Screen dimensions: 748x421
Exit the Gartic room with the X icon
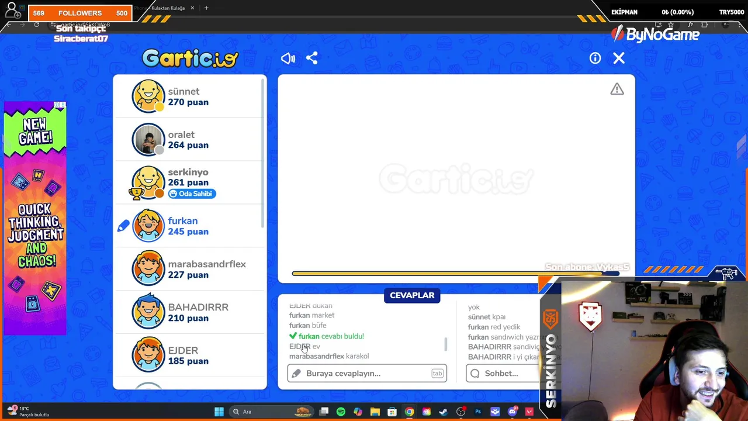pyautogui.click(x=619, y=58)
